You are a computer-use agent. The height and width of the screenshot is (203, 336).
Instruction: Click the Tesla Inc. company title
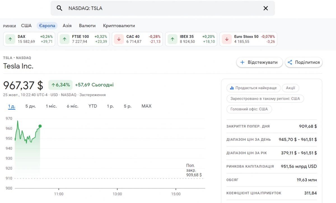(18, 66)
